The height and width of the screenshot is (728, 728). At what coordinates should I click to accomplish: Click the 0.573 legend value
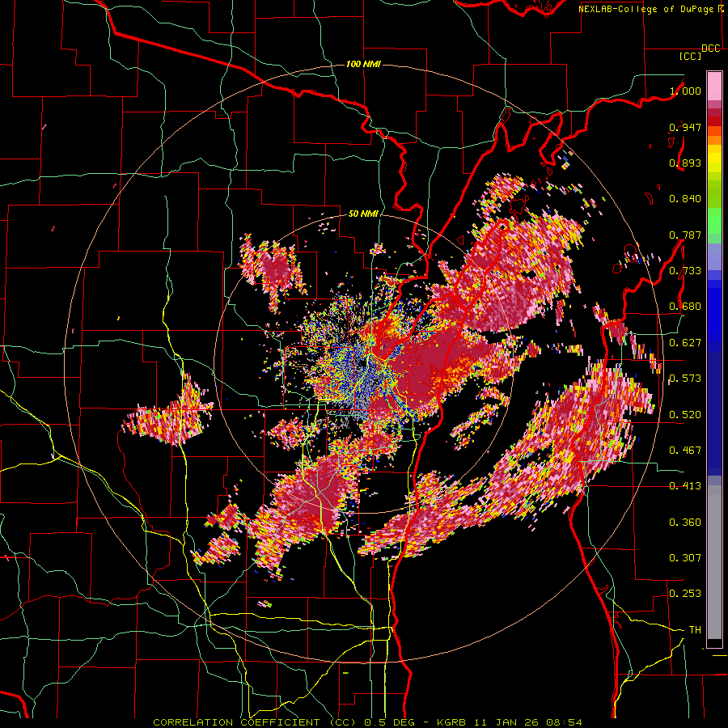[x=685, y=379]
